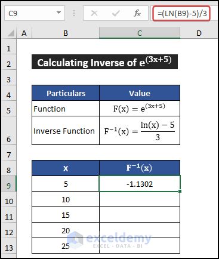Click the F⁻¹(x) column header cell
The image size is (219, 259).
(x=140, y=168)
